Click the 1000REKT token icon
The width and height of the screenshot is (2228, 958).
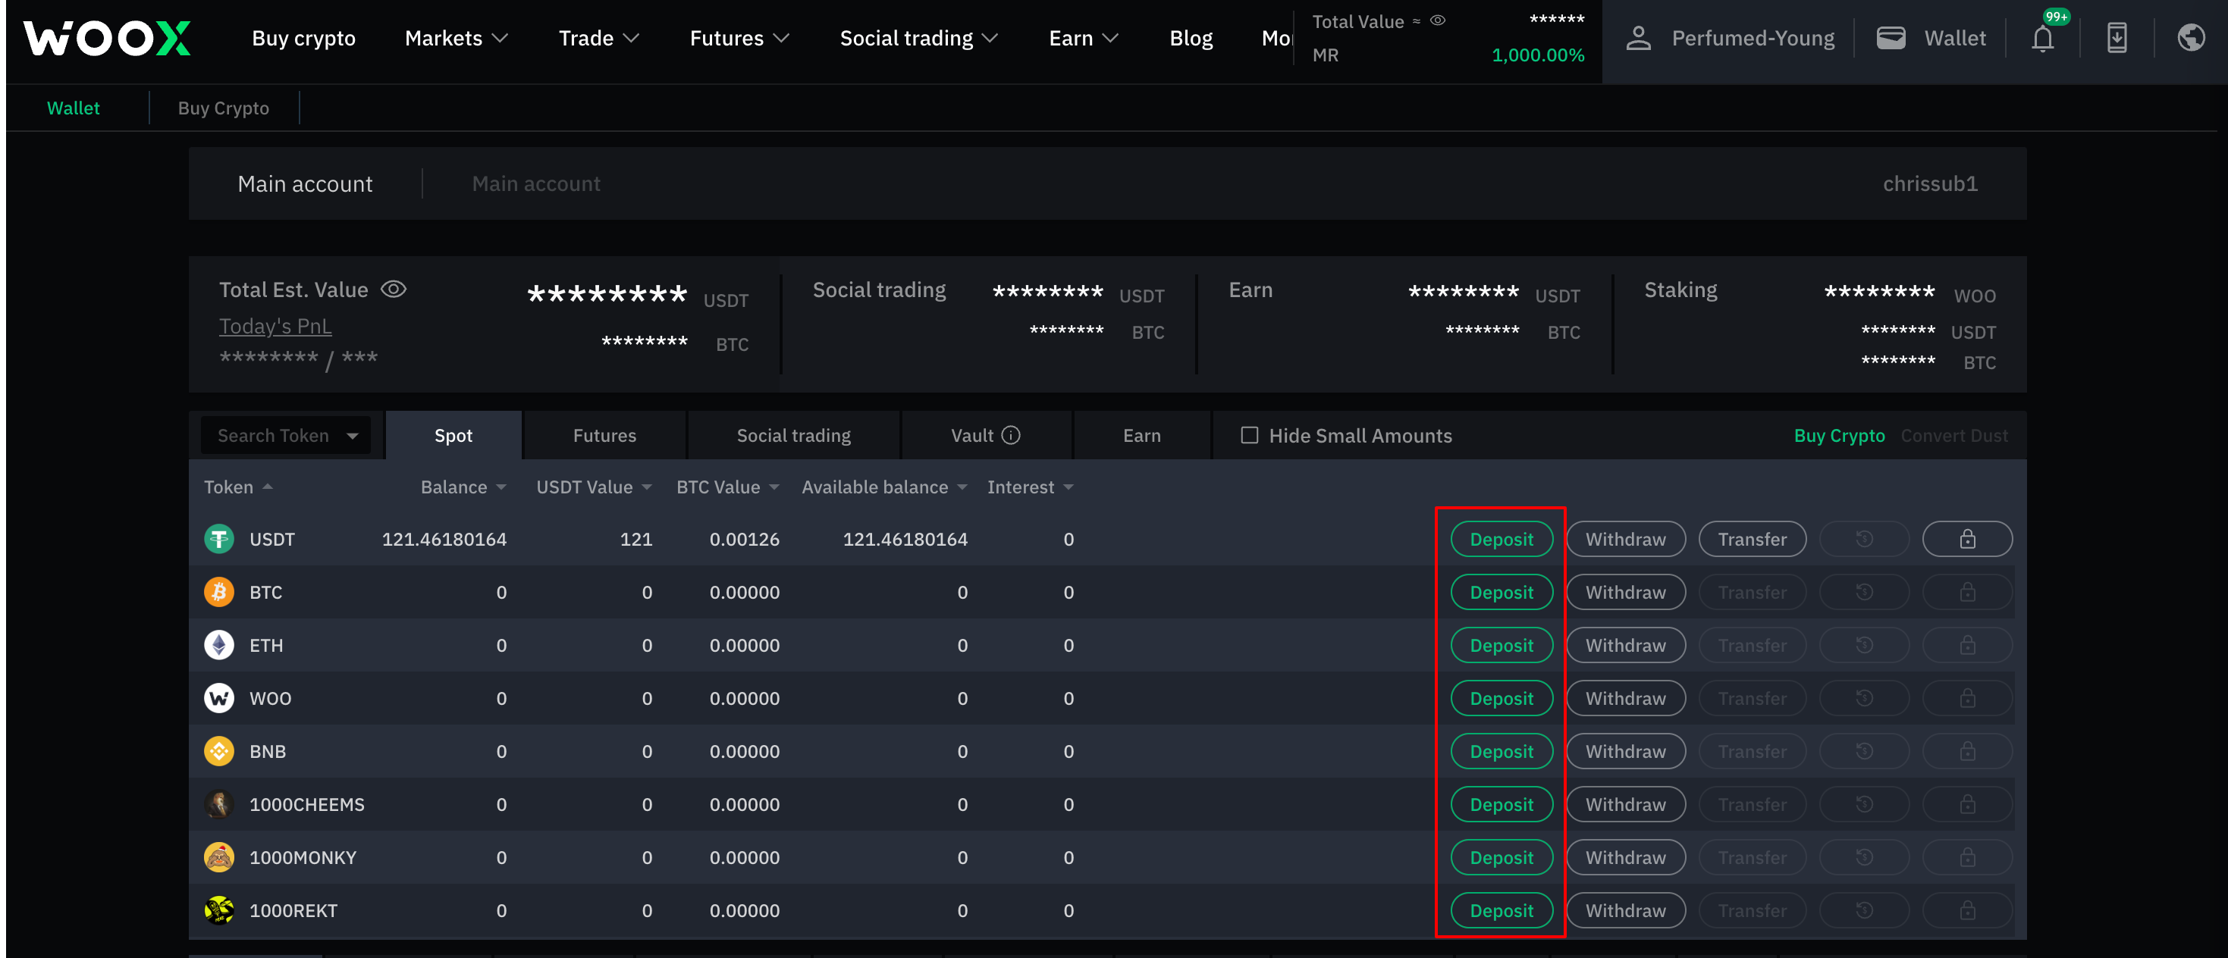pyautogui.click(x=219, y=909)
